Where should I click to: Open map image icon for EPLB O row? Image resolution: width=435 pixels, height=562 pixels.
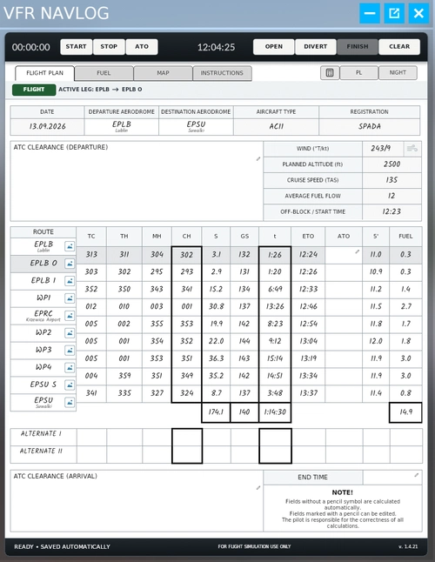(70, 264)
